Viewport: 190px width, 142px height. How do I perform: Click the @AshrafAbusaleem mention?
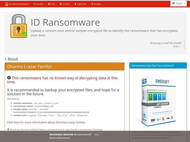(x=60, y=138)
